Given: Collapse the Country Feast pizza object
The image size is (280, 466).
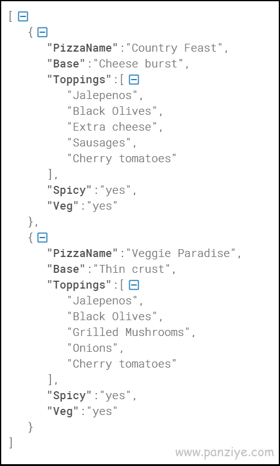Looking at the screenshot, I should [x=42, y=32].
